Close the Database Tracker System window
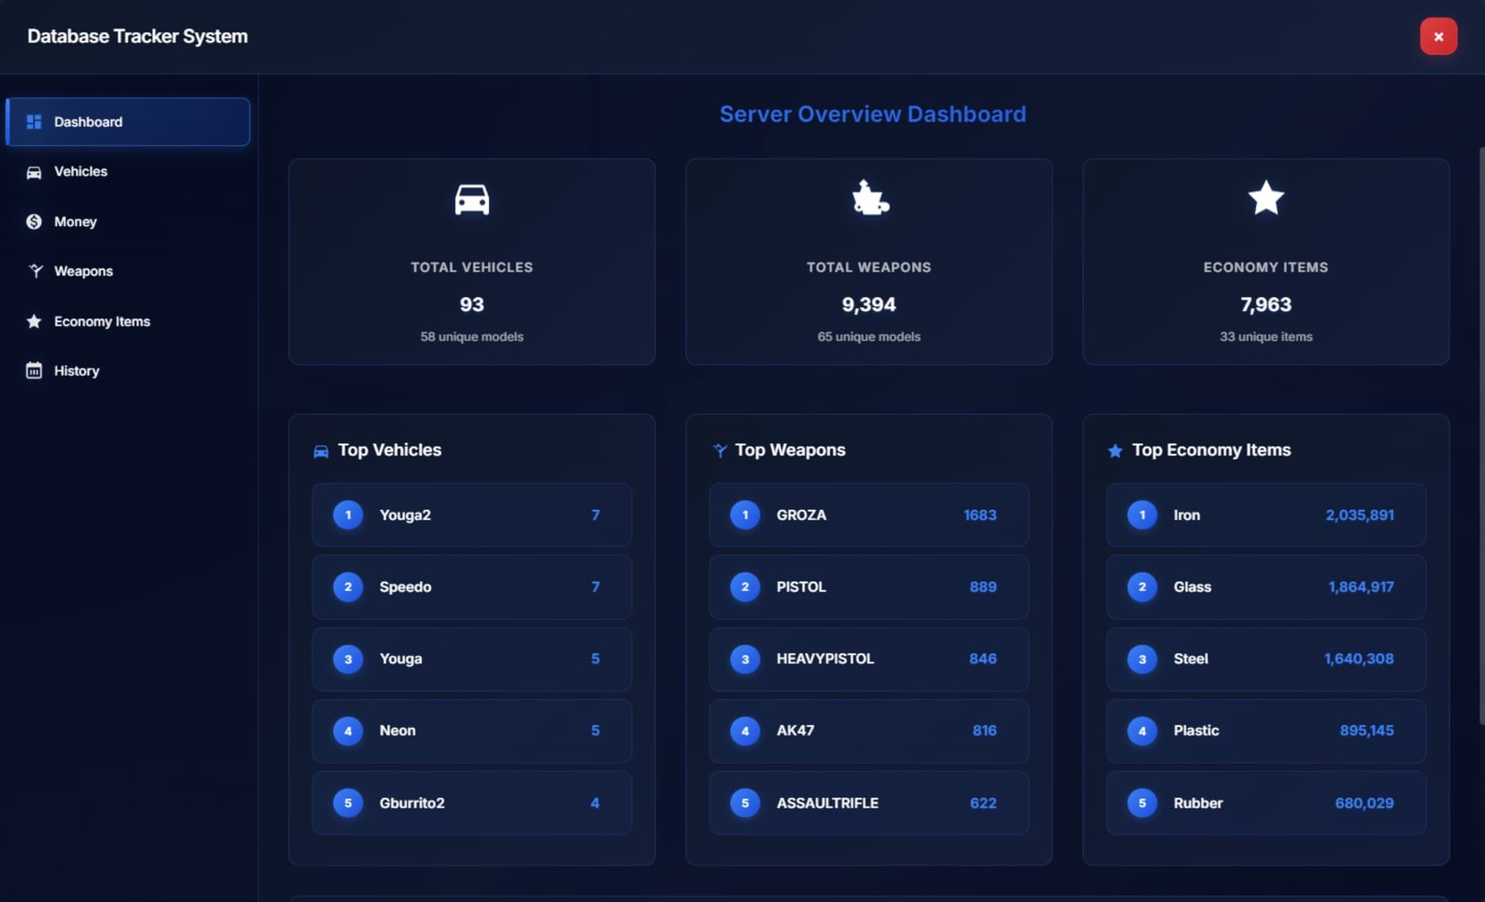 tap(1438, 36)
